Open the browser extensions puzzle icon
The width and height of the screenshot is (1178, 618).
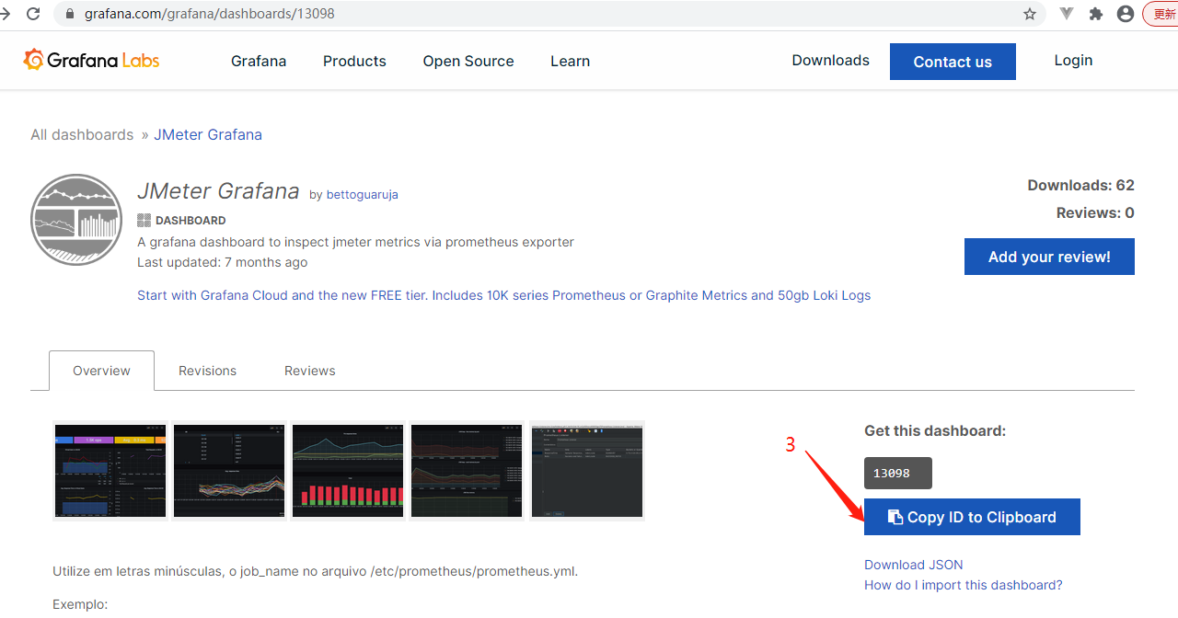point(1095,14)
